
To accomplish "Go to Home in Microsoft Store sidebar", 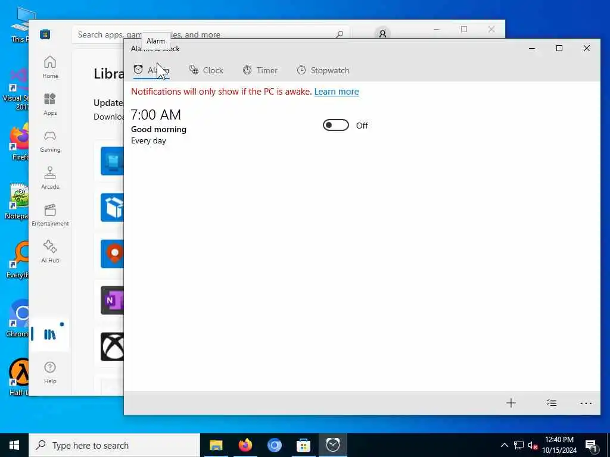I will [x=50, y=67].
